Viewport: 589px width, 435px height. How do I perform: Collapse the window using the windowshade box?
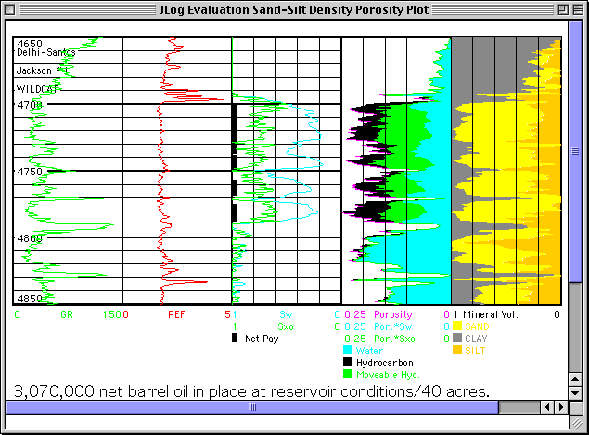coord(576,10)
